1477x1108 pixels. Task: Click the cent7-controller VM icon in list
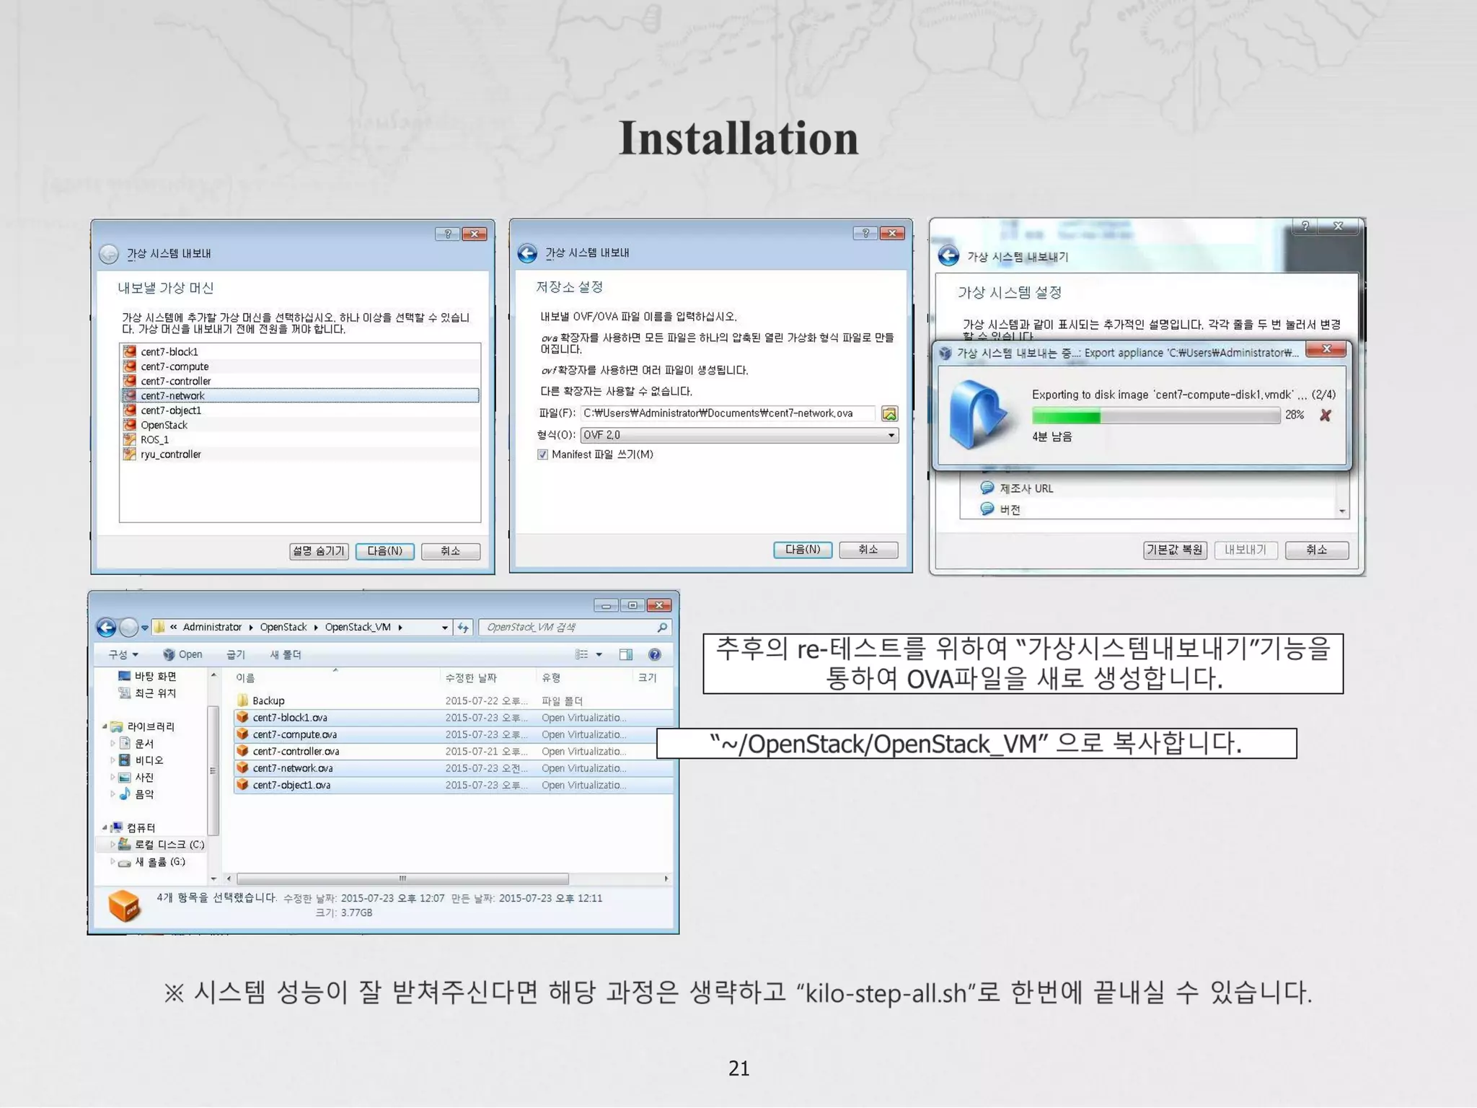click(x=130, y=381)
